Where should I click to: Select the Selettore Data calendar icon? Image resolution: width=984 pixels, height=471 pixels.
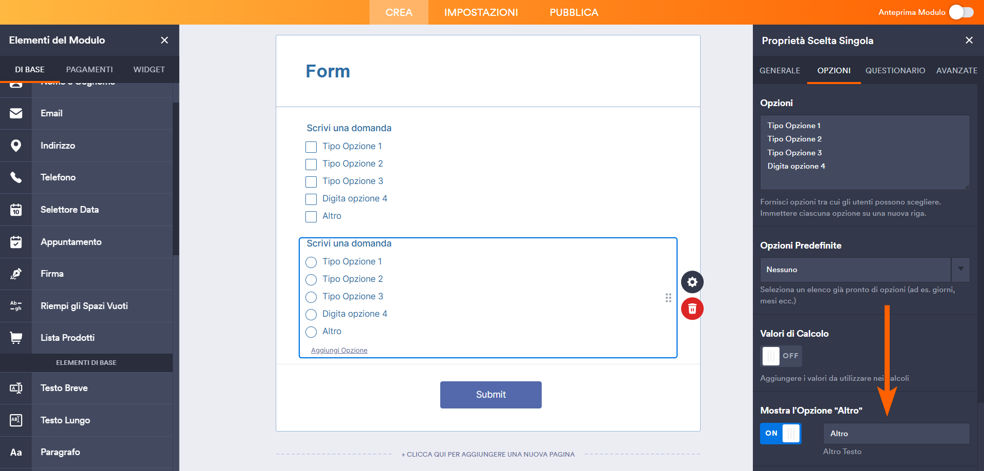(x=16, y=210)
